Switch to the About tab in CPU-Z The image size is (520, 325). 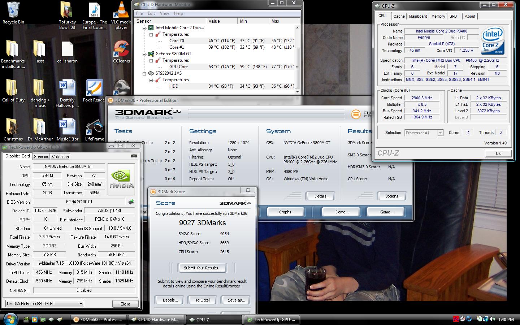click(x=470, y=16)
